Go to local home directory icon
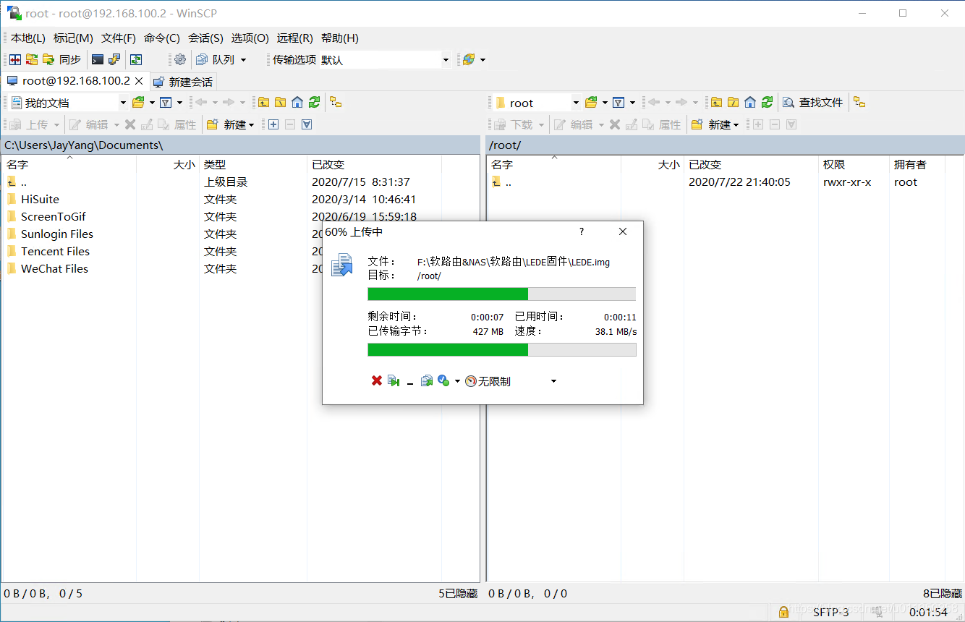Screen dimensions: 965x622 tap(297, 102)
